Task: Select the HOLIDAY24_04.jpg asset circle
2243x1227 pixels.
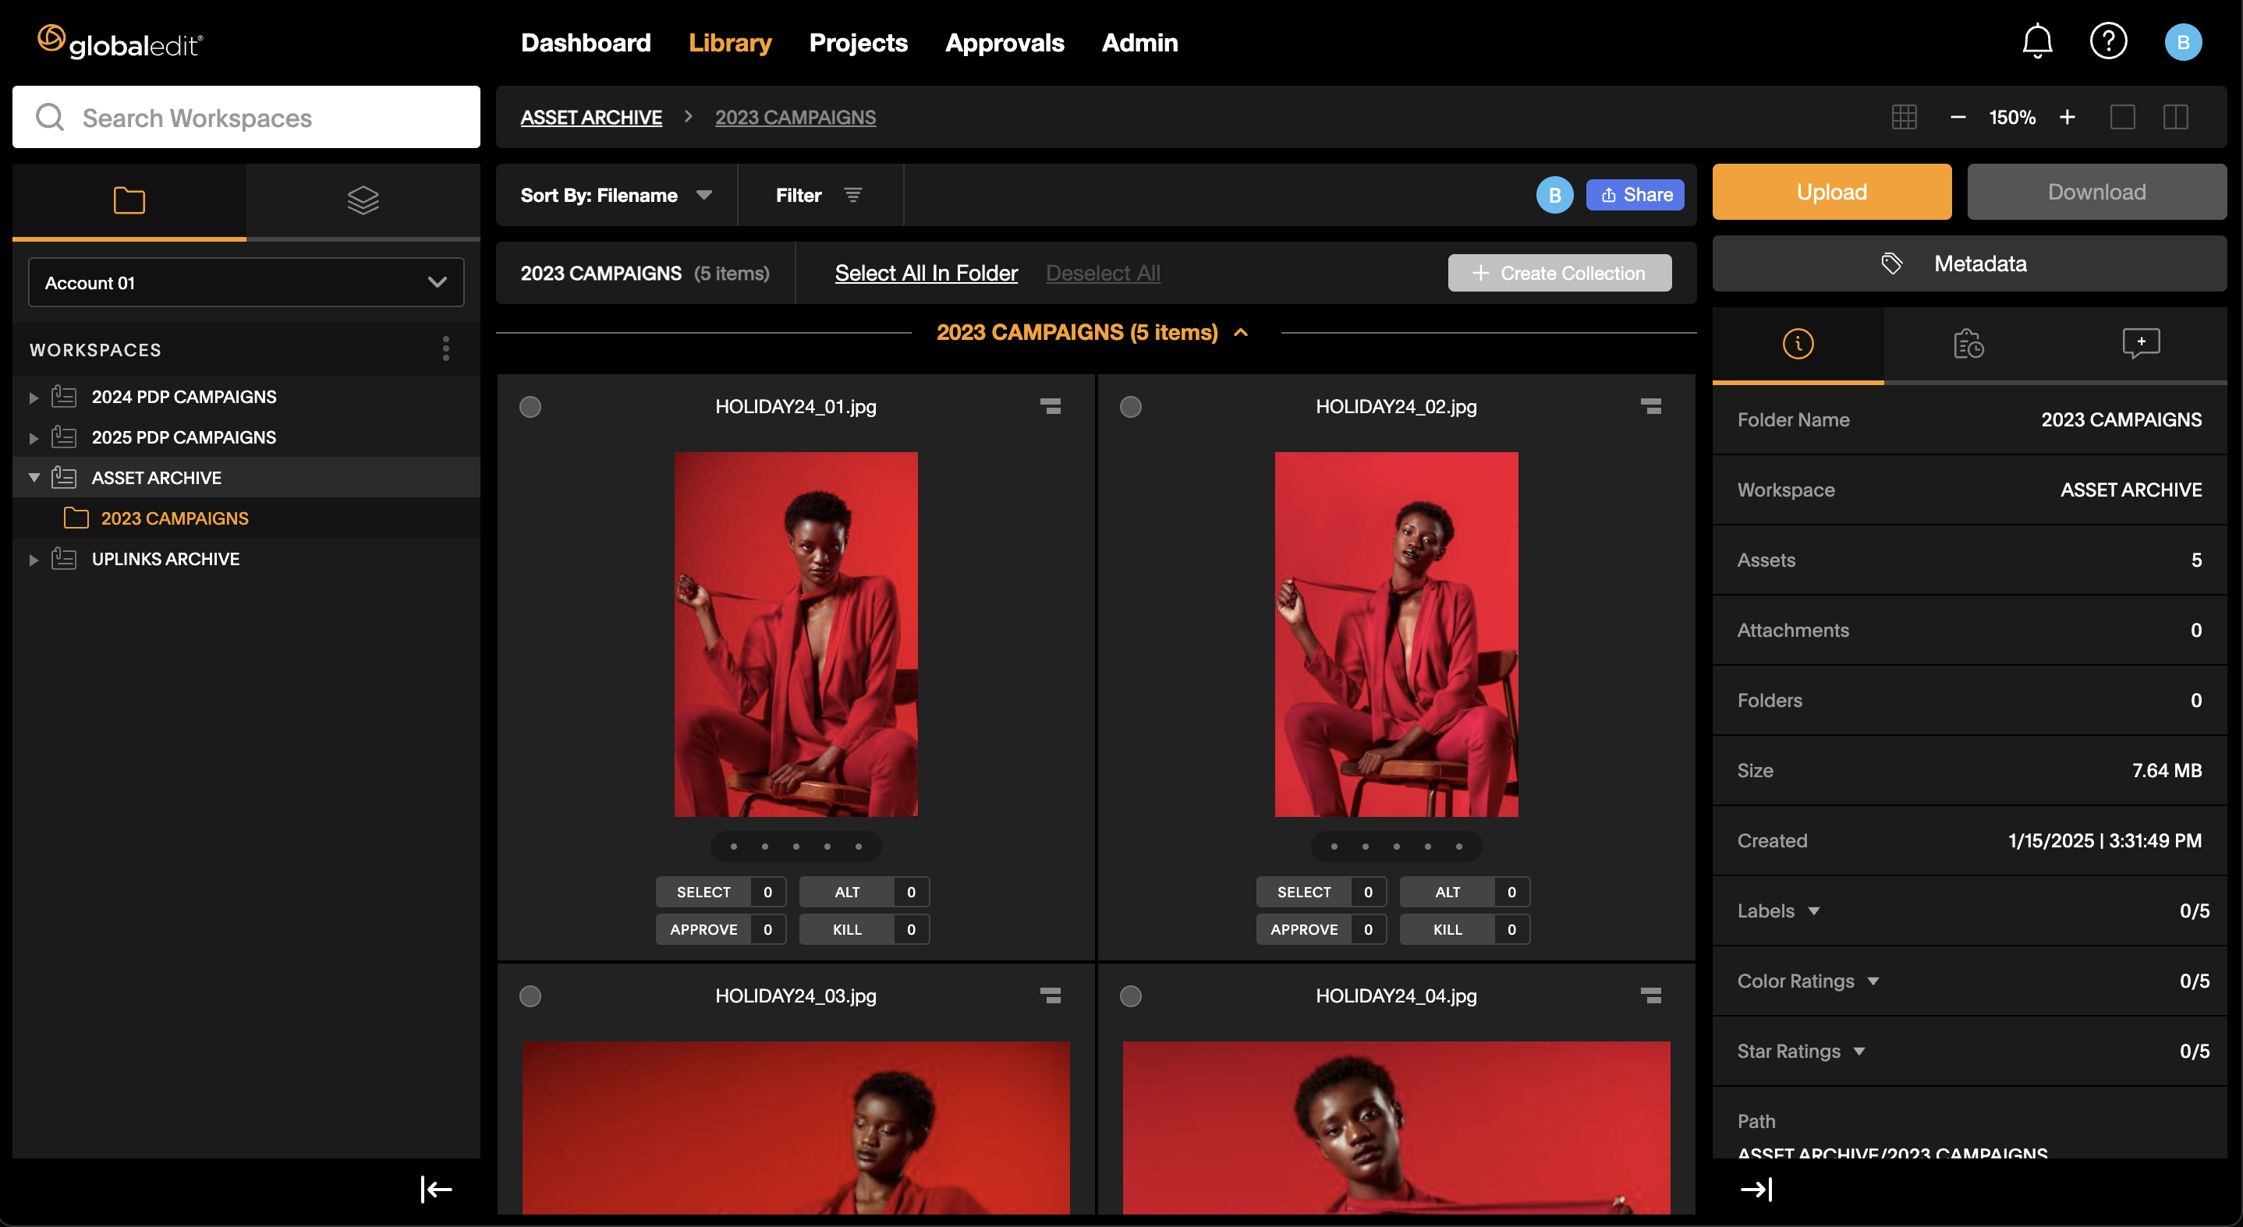Action: pos(1130,995)
